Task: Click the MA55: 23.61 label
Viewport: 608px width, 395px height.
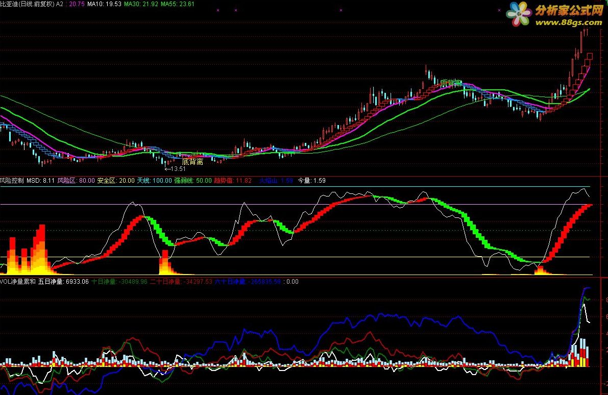Action: (178, 4)
